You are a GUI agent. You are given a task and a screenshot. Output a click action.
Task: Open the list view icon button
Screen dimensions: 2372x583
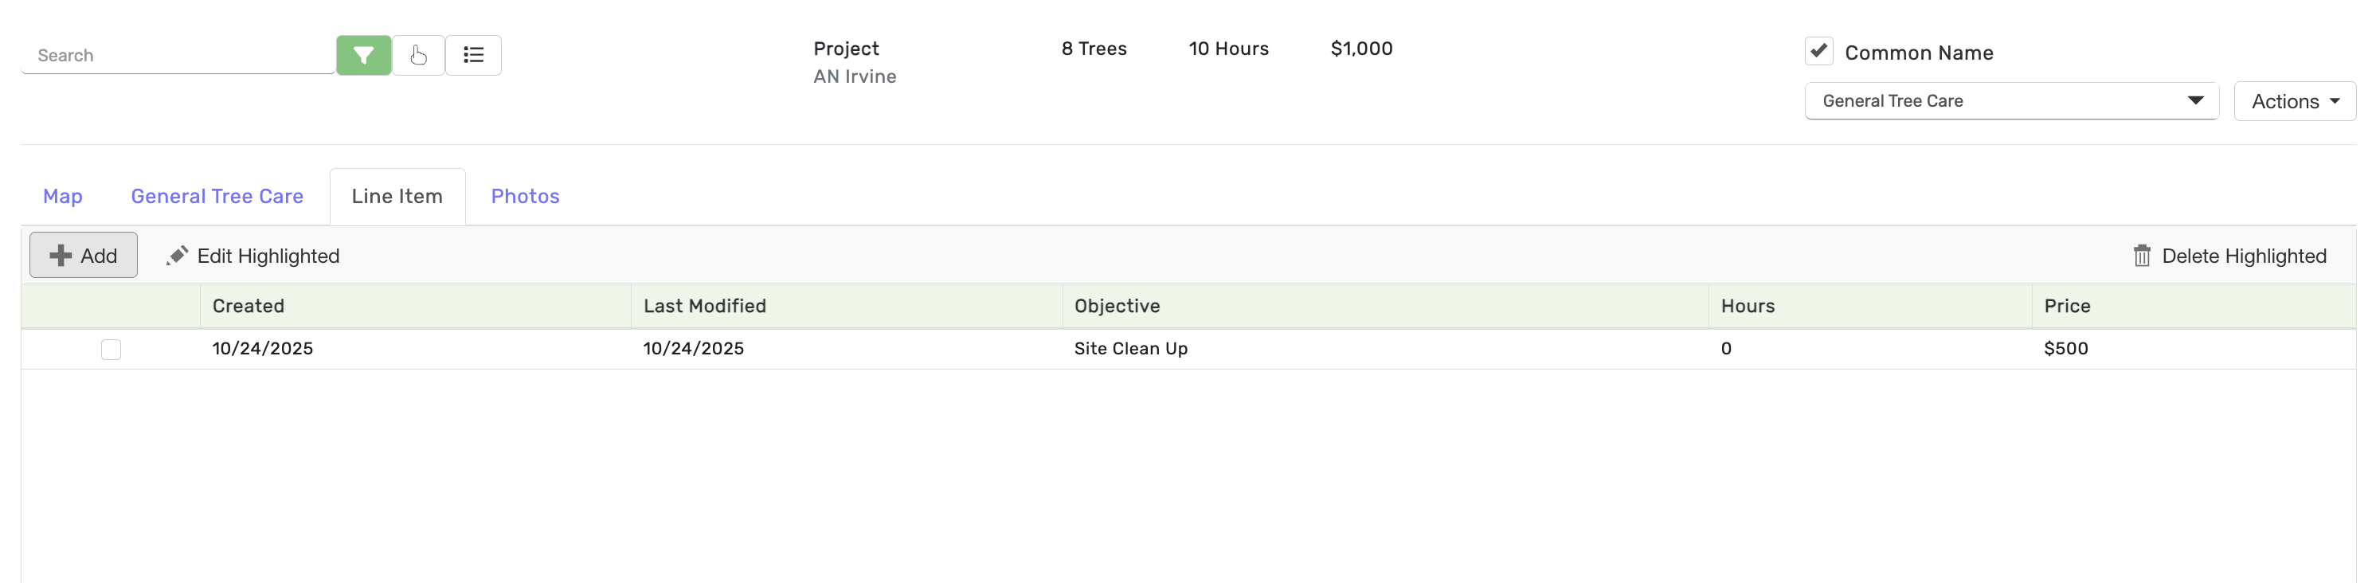tap(473, 55)
